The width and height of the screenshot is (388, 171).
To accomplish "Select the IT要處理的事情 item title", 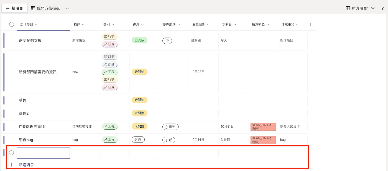I will [32, 127].
